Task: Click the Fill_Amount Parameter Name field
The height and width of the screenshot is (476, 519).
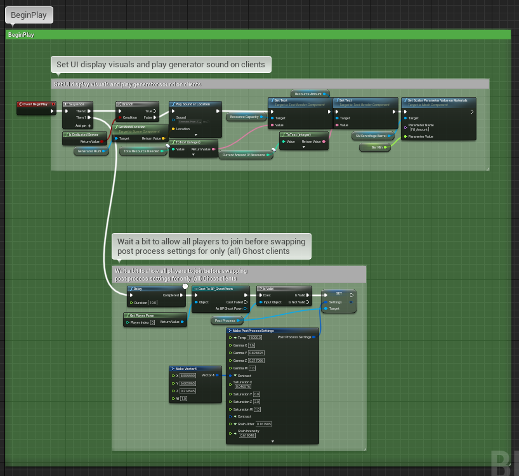Action: click(419, 129)
